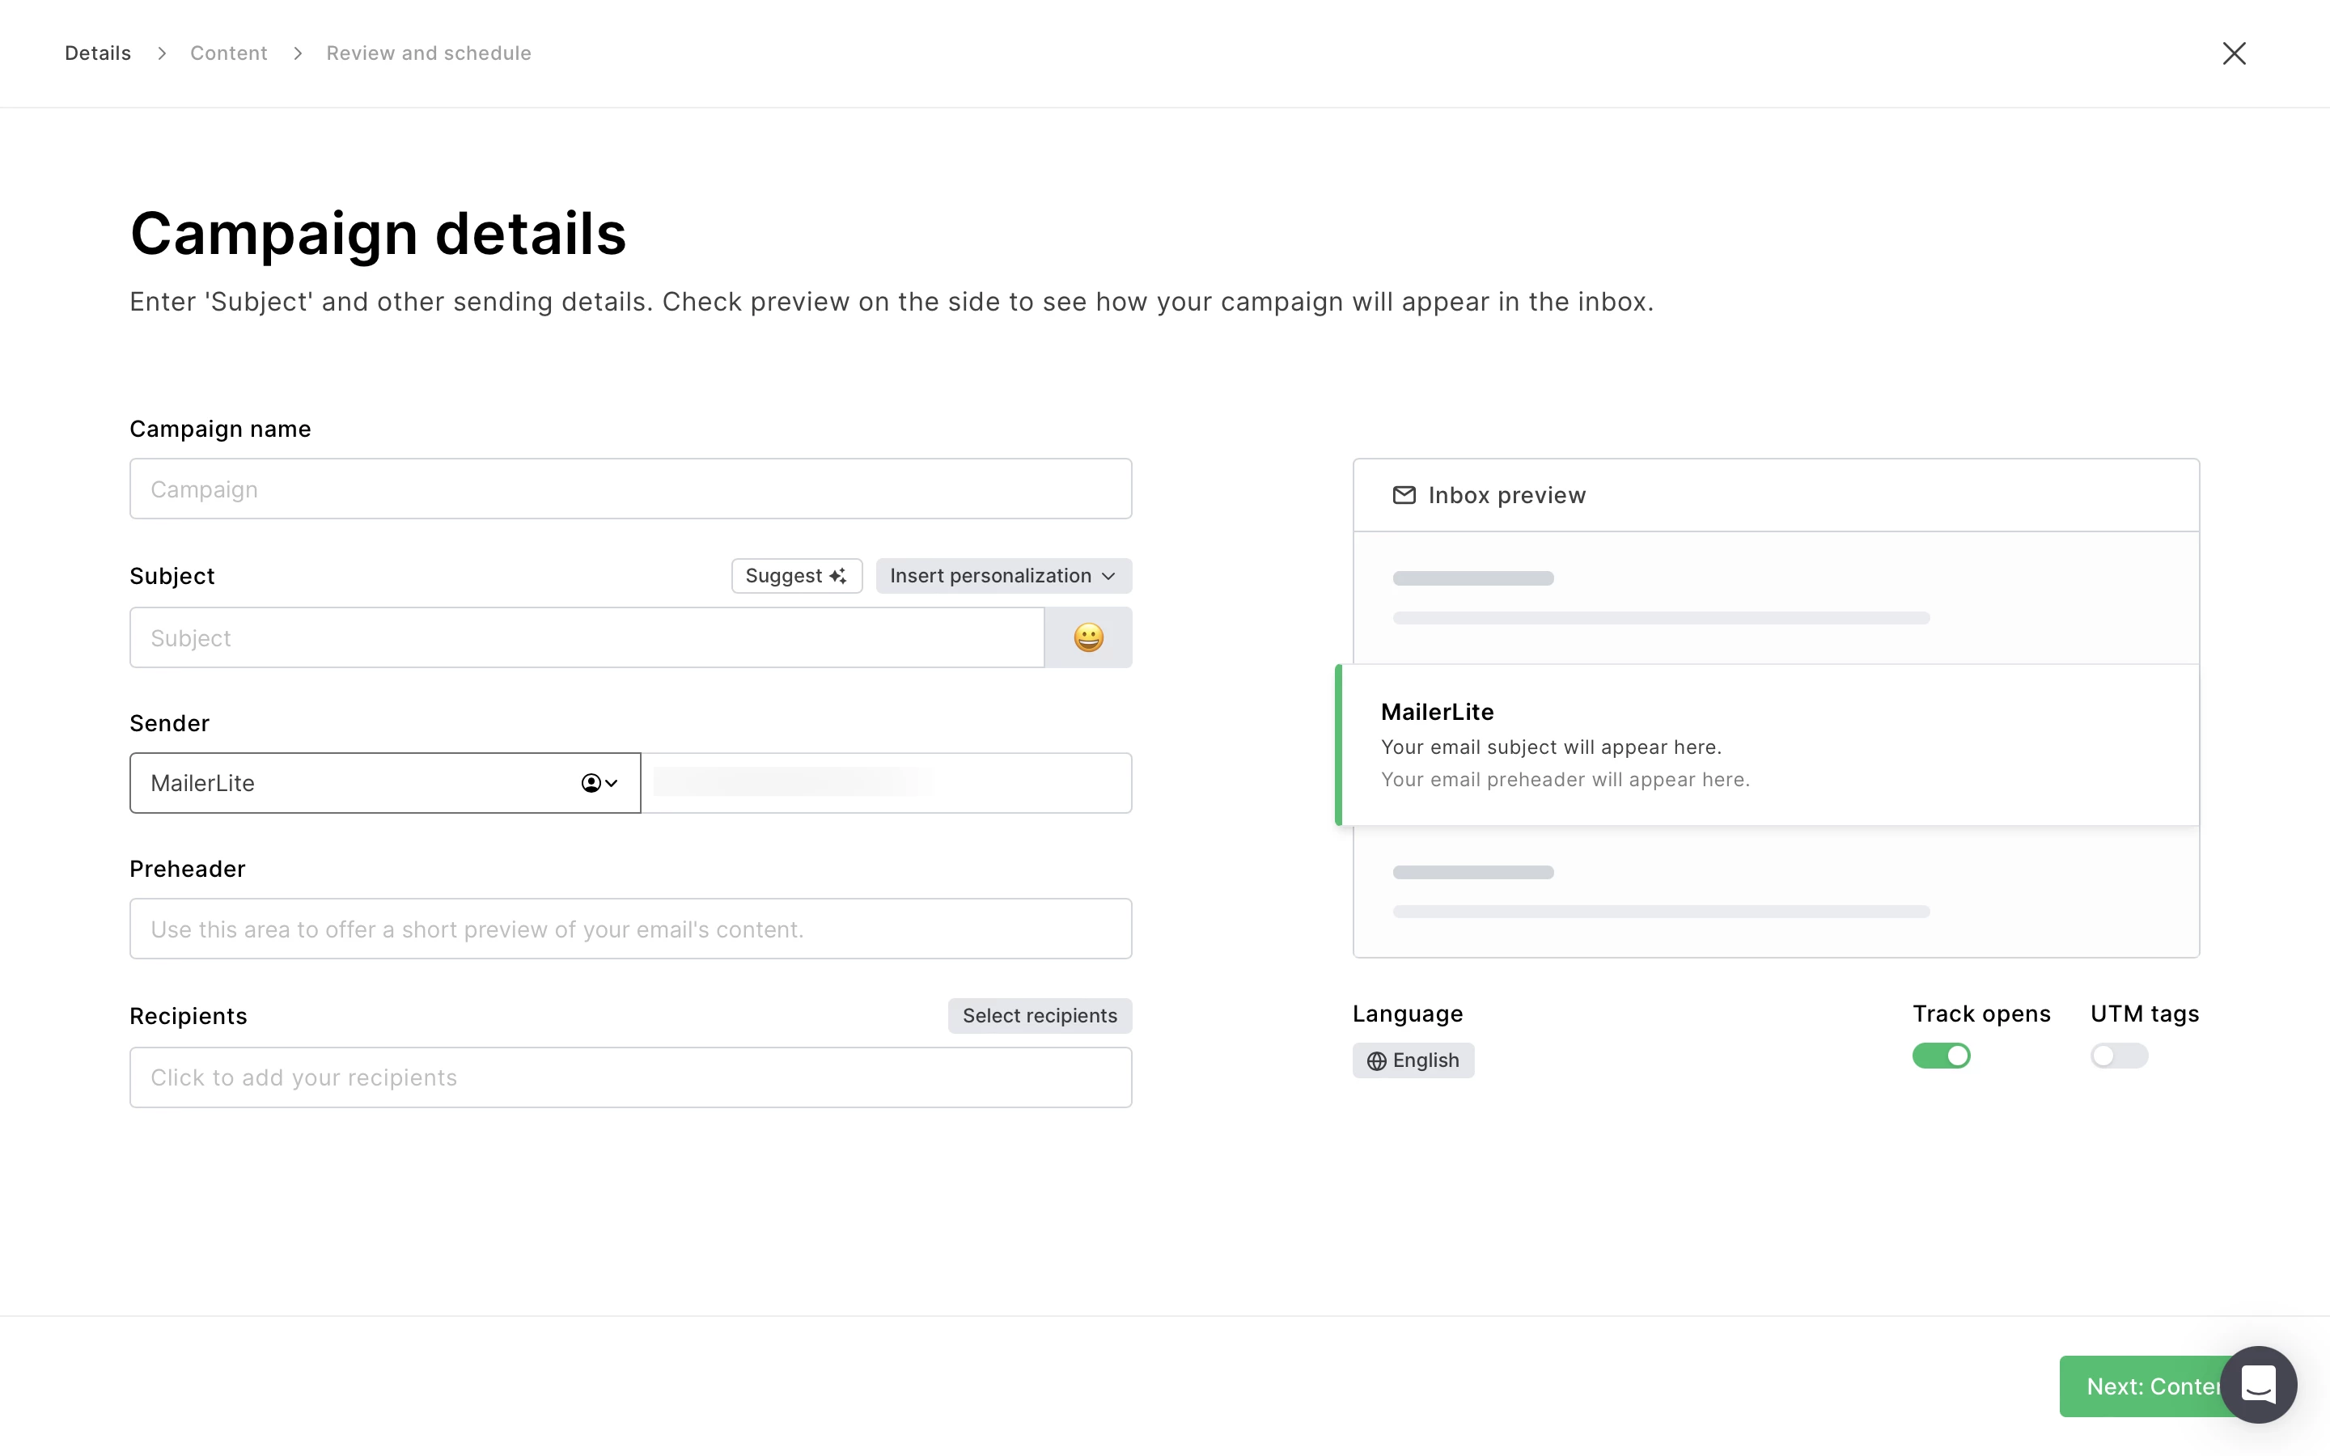Close the campaign editor with X

(2234, 53)
